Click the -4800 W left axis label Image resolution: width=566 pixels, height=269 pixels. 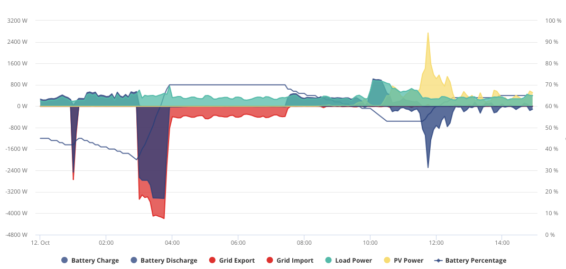(16, 235)
